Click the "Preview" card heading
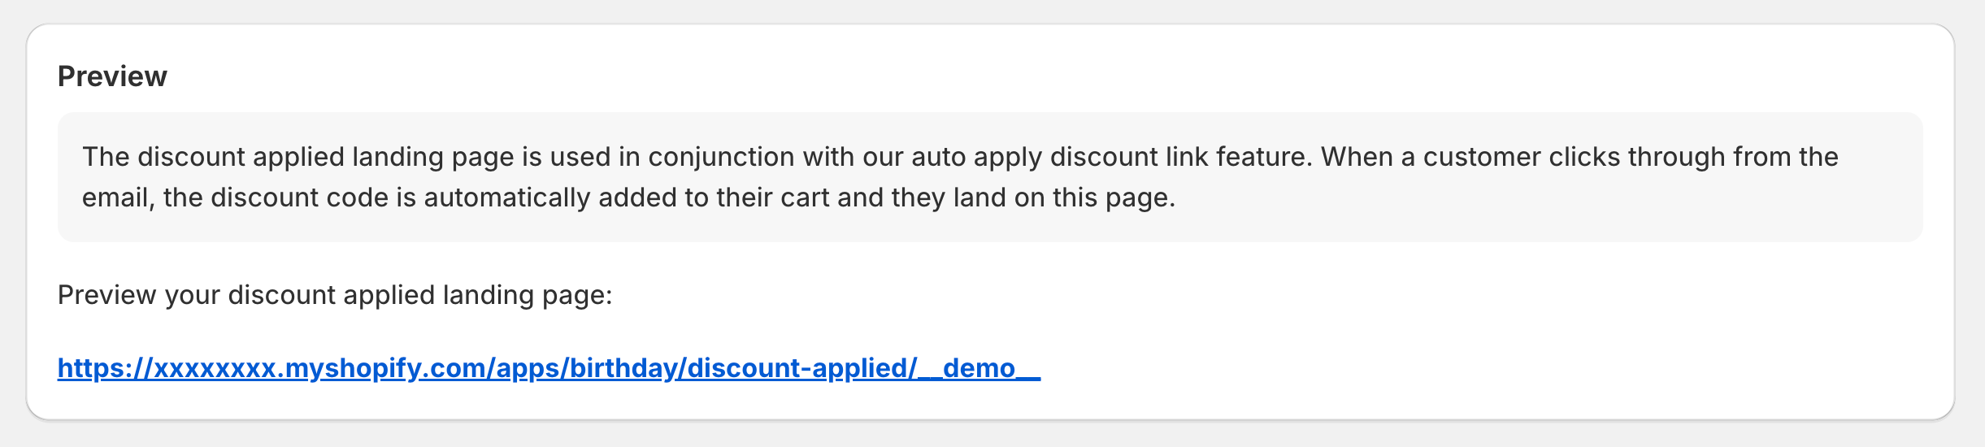The height and width of the screenshot is (447, 1985). pos(112,76)
